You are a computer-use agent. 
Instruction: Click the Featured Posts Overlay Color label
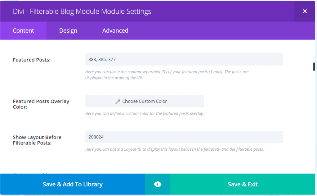tap(41, 104)
